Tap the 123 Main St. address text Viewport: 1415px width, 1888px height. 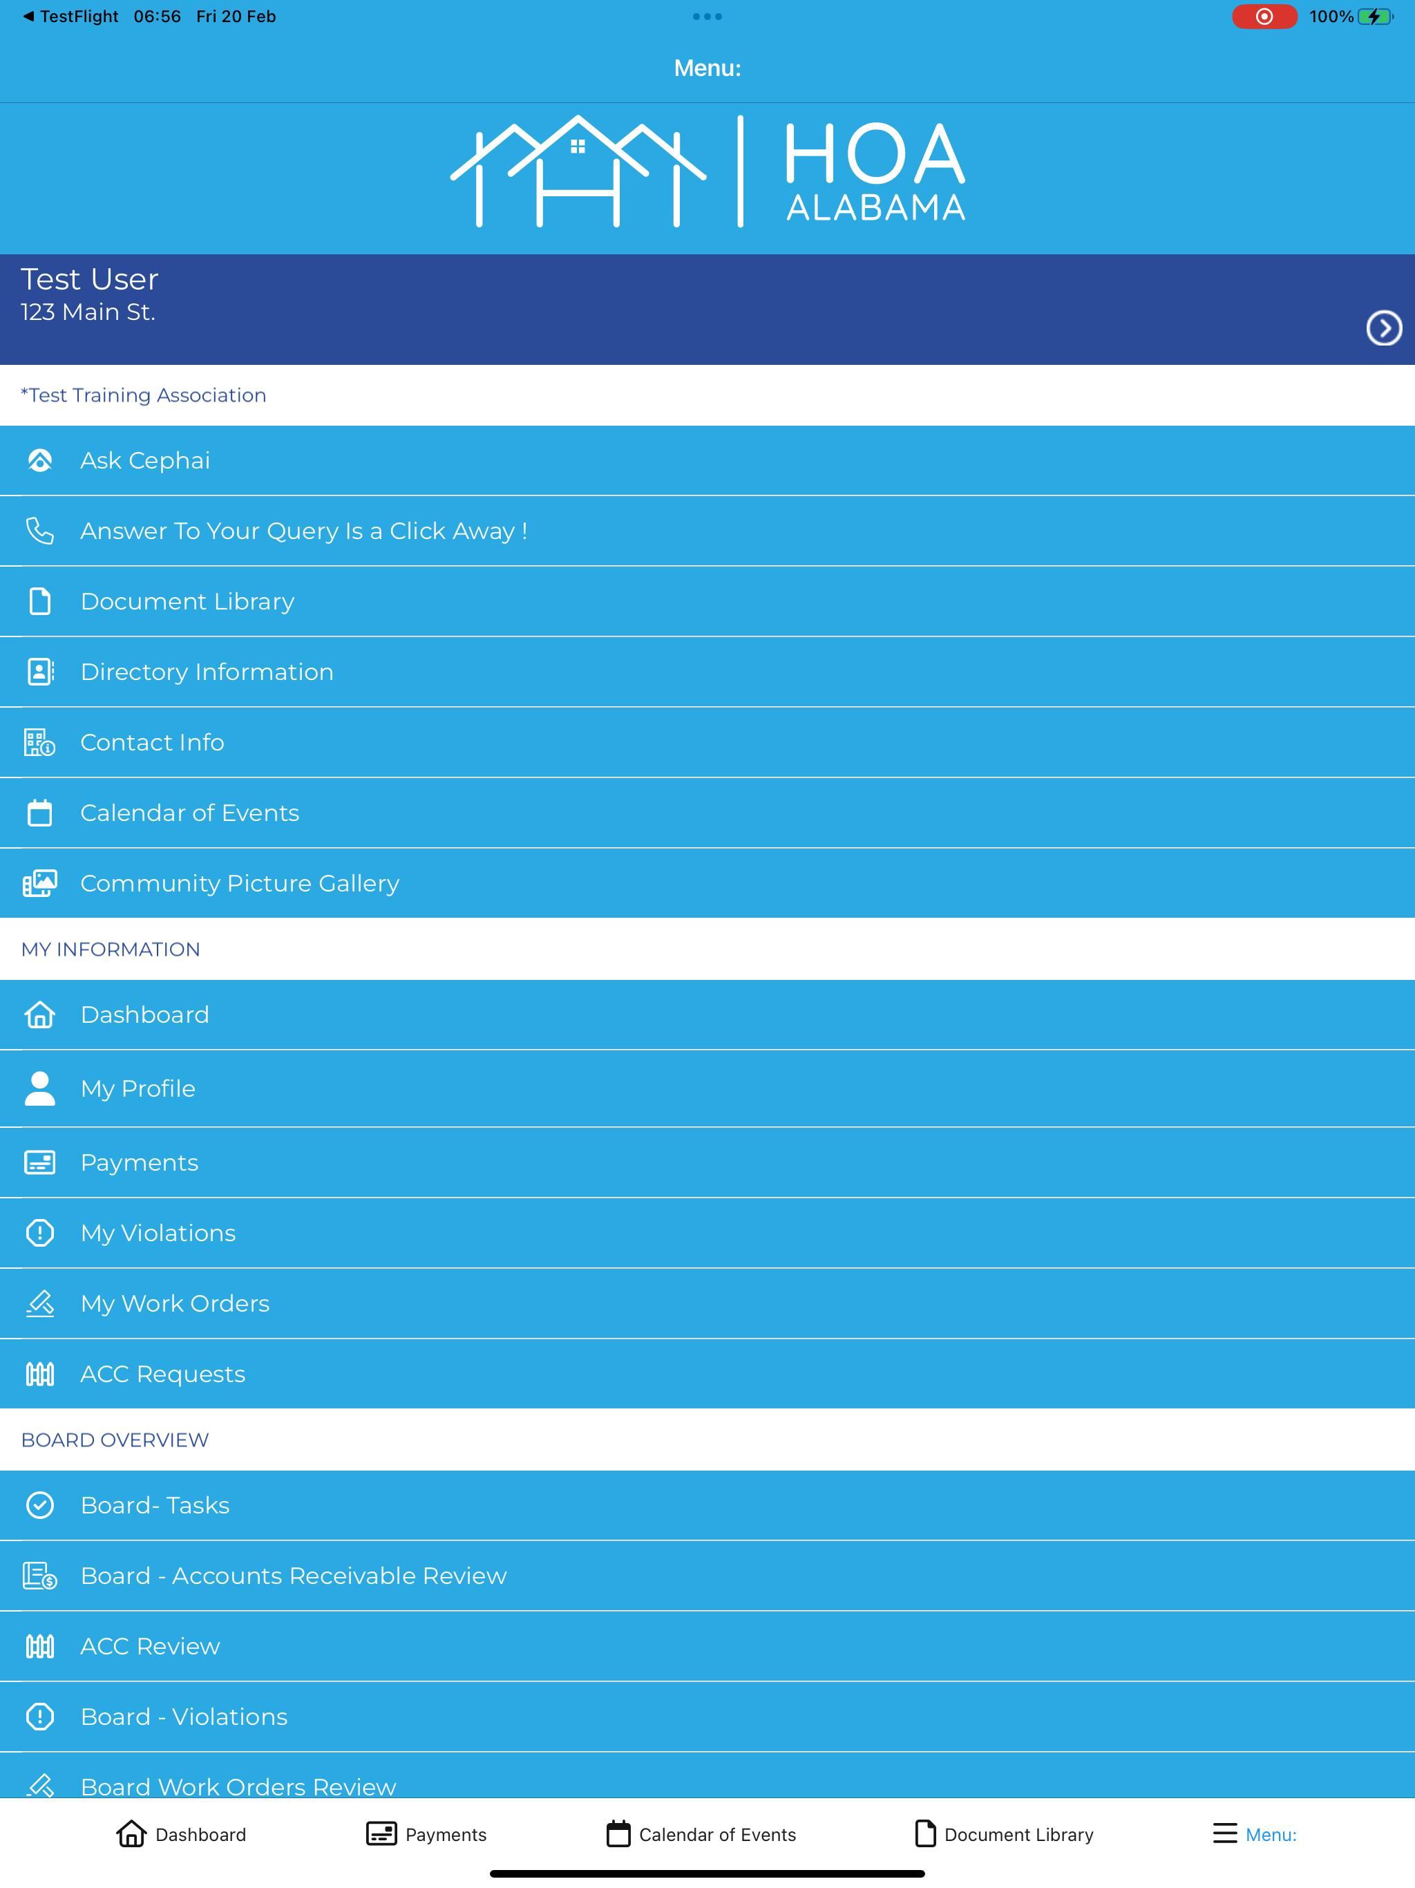[88, 312]
